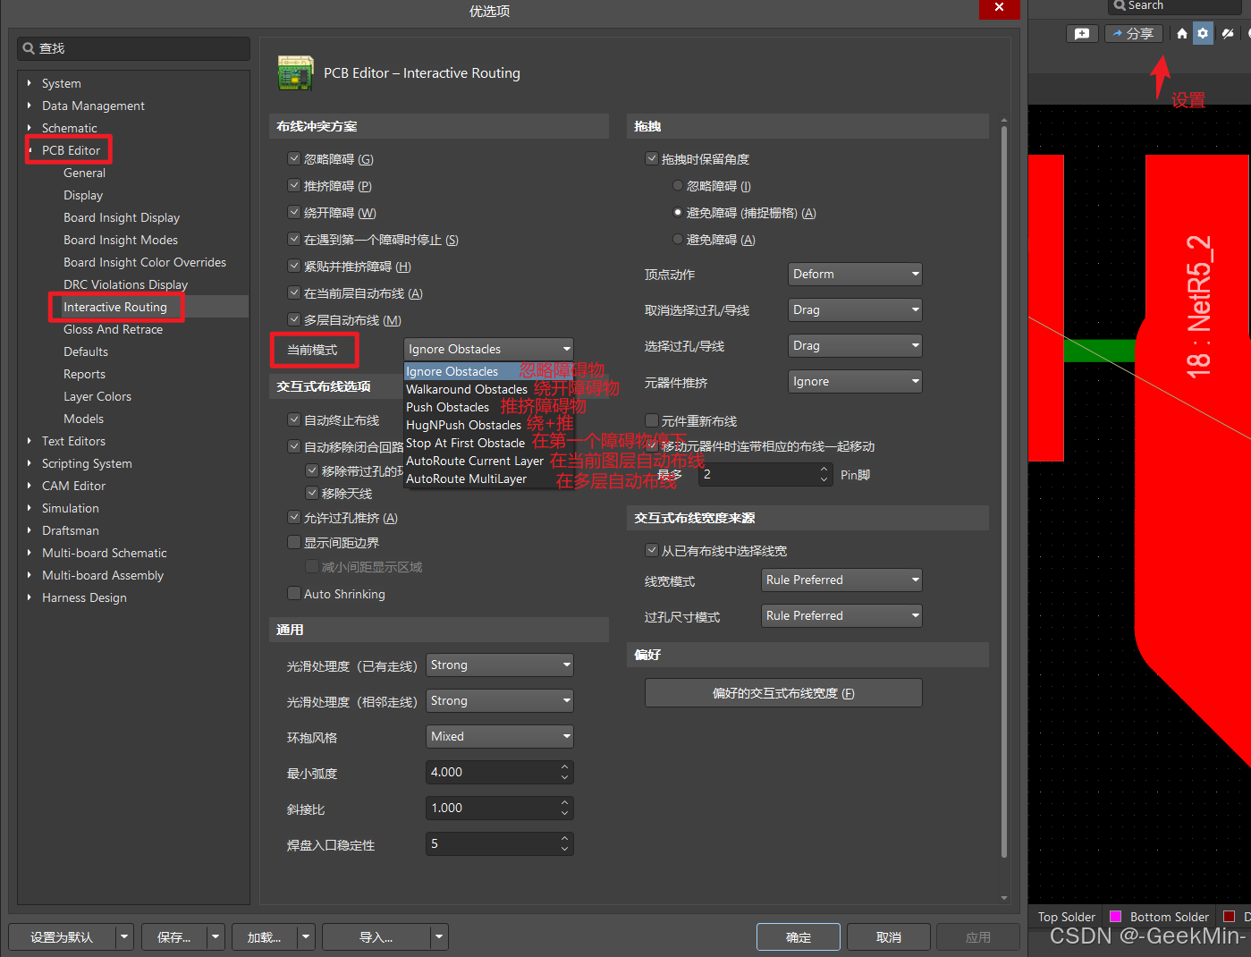Click the 最小弧度 4.000 value field
The image size is (1251, 957).
(x=500, y=772)
